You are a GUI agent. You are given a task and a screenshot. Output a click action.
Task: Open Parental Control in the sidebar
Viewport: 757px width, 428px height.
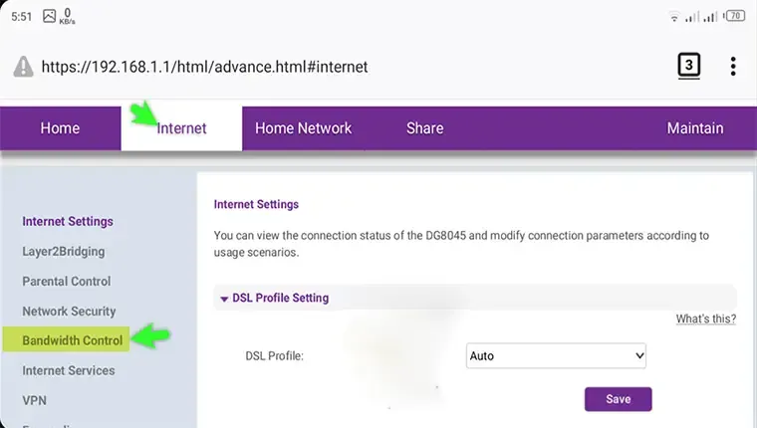click(66, 282)
